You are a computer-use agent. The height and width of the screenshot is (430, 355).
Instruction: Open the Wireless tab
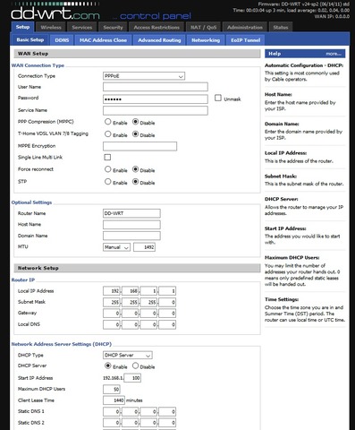tap(51, 27)
